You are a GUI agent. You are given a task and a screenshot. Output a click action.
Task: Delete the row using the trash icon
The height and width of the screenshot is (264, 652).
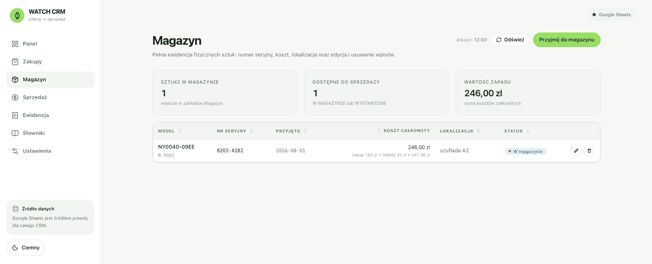[x=589, y=151]
